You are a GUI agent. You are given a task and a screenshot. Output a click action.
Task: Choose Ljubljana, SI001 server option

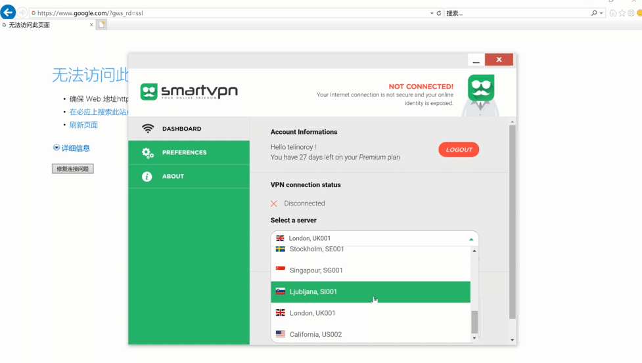pyautogui.click(x=313, y=292)
